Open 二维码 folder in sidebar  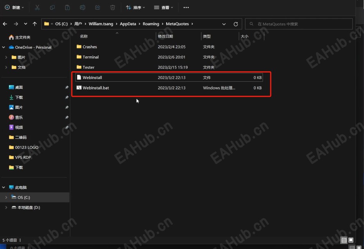[x=18, y=137]
